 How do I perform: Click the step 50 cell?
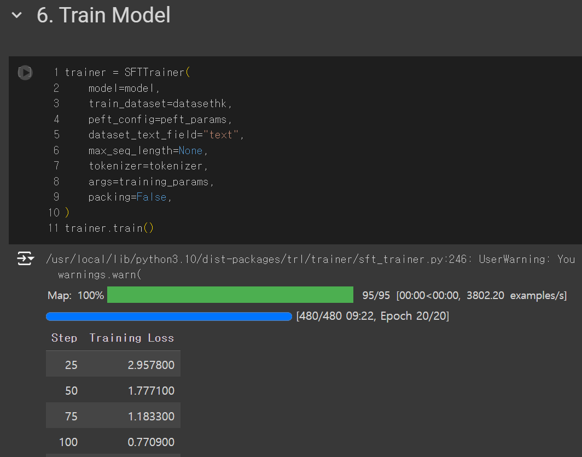tap(71, 391)
